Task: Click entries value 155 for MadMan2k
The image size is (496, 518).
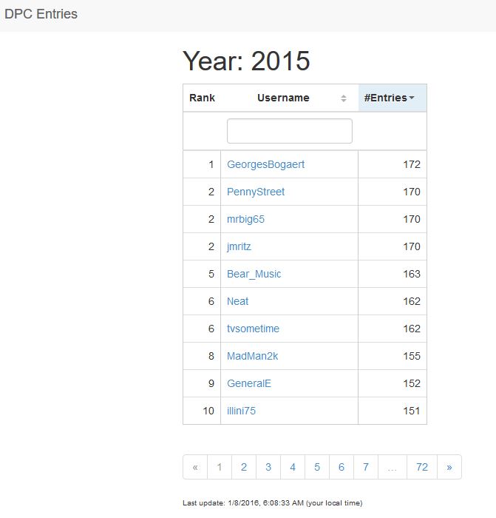Action: pyautogui.click(x=412, y=356)
